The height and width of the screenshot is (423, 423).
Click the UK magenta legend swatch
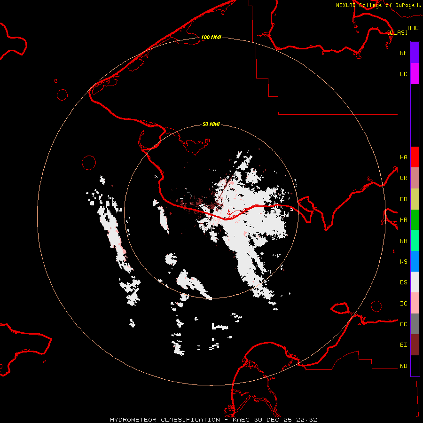[415, 74]
